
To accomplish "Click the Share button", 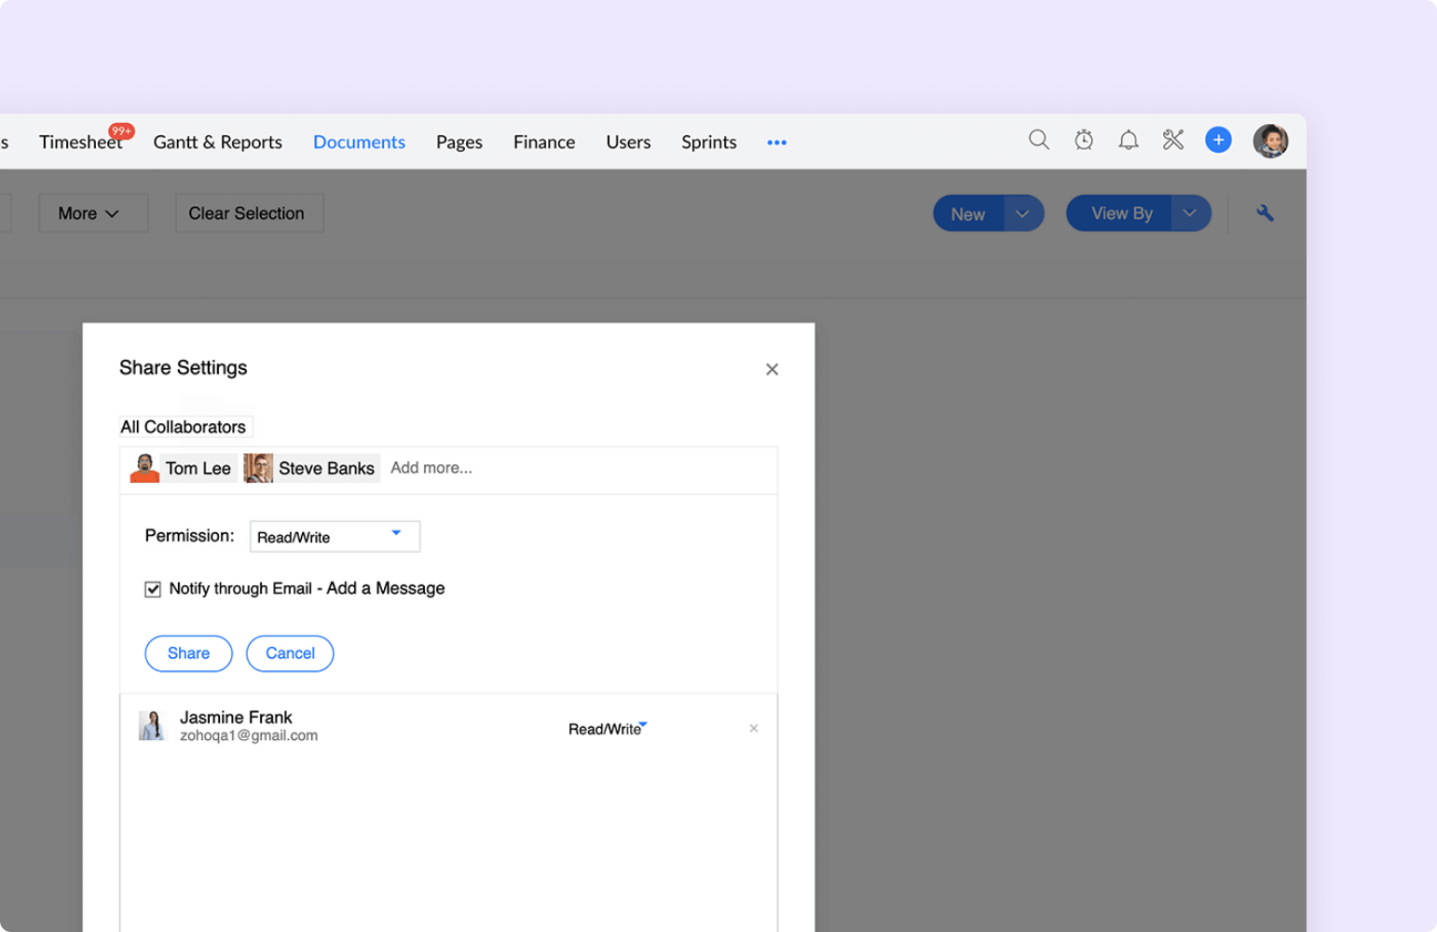I will coord(188,653).
